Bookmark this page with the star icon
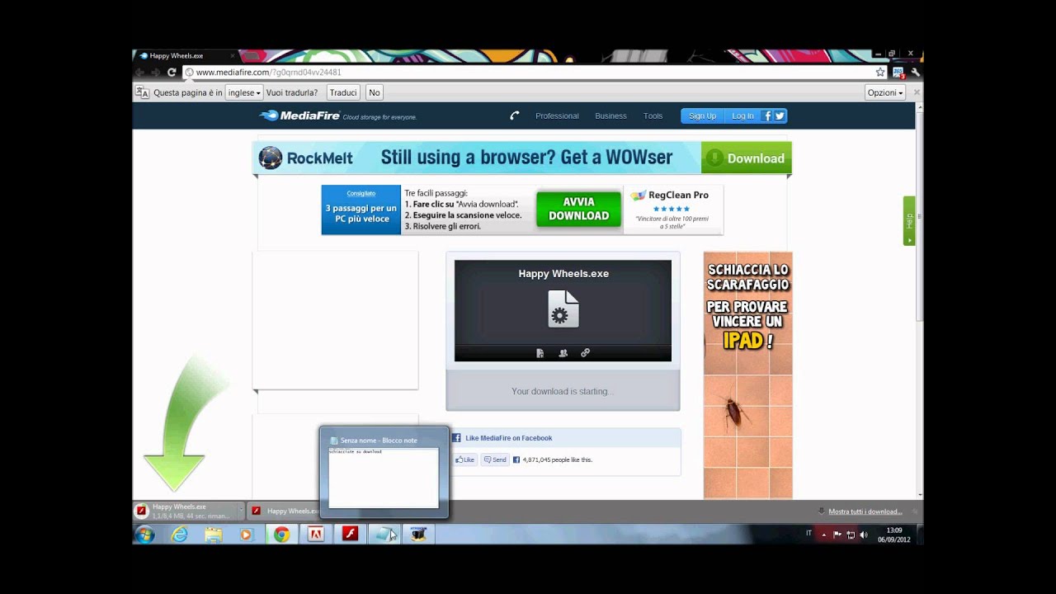1056x594 pixels. pos(880,73)
